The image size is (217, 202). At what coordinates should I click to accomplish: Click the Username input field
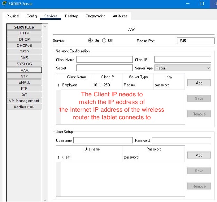(103, 140)
